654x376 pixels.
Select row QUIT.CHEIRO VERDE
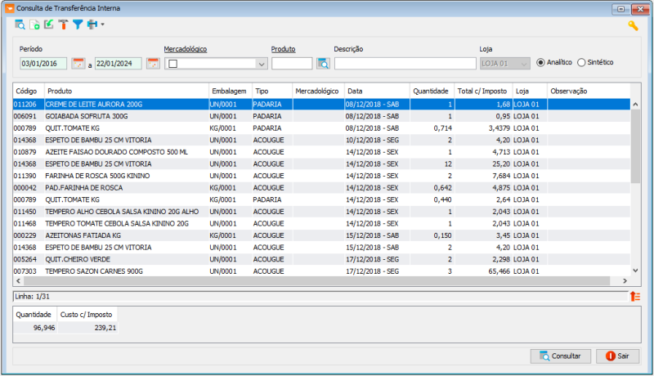[x=321, y=259]
